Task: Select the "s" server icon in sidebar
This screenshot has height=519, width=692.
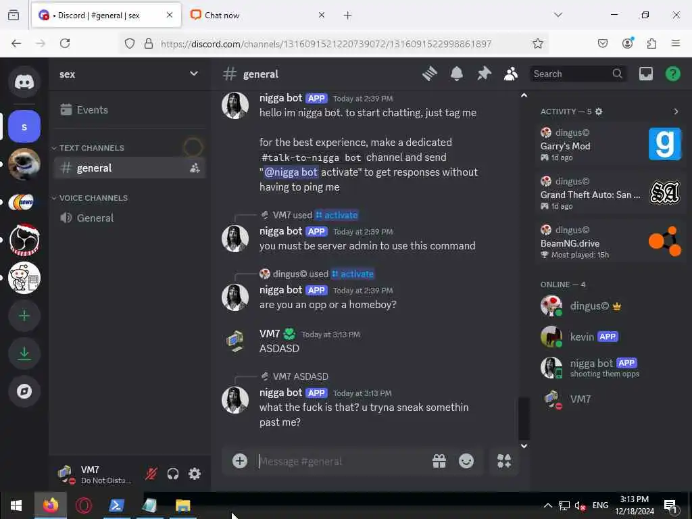Action: (x=24, y=126)
